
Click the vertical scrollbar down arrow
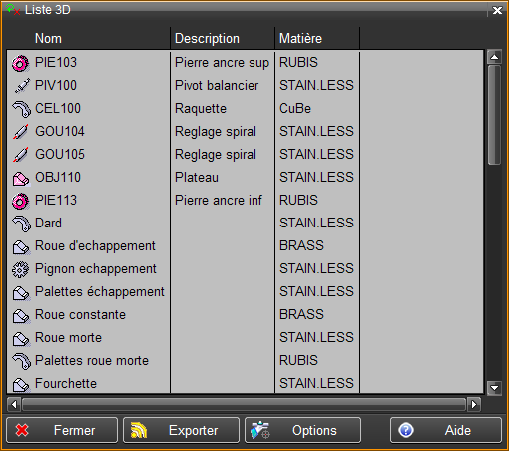tap(494, 388)
